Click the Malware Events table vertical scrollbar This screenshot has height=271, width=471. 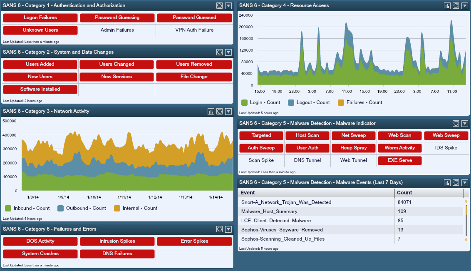coord(466,220)
